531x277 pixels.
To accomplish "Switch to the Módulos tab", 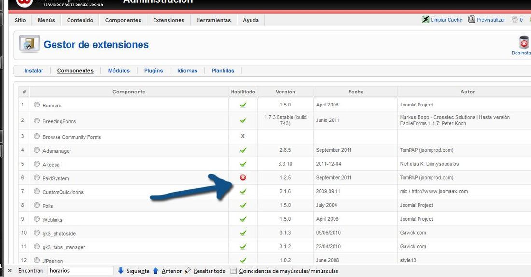I will coord(119,71).
